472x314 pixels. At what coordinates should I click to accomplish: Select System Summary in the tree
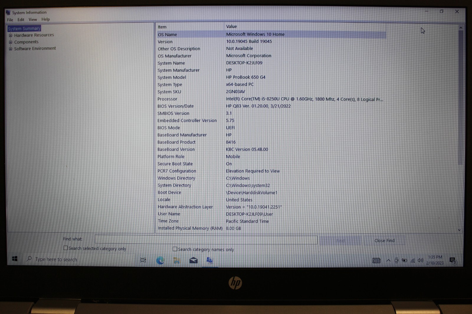point(24,29)
